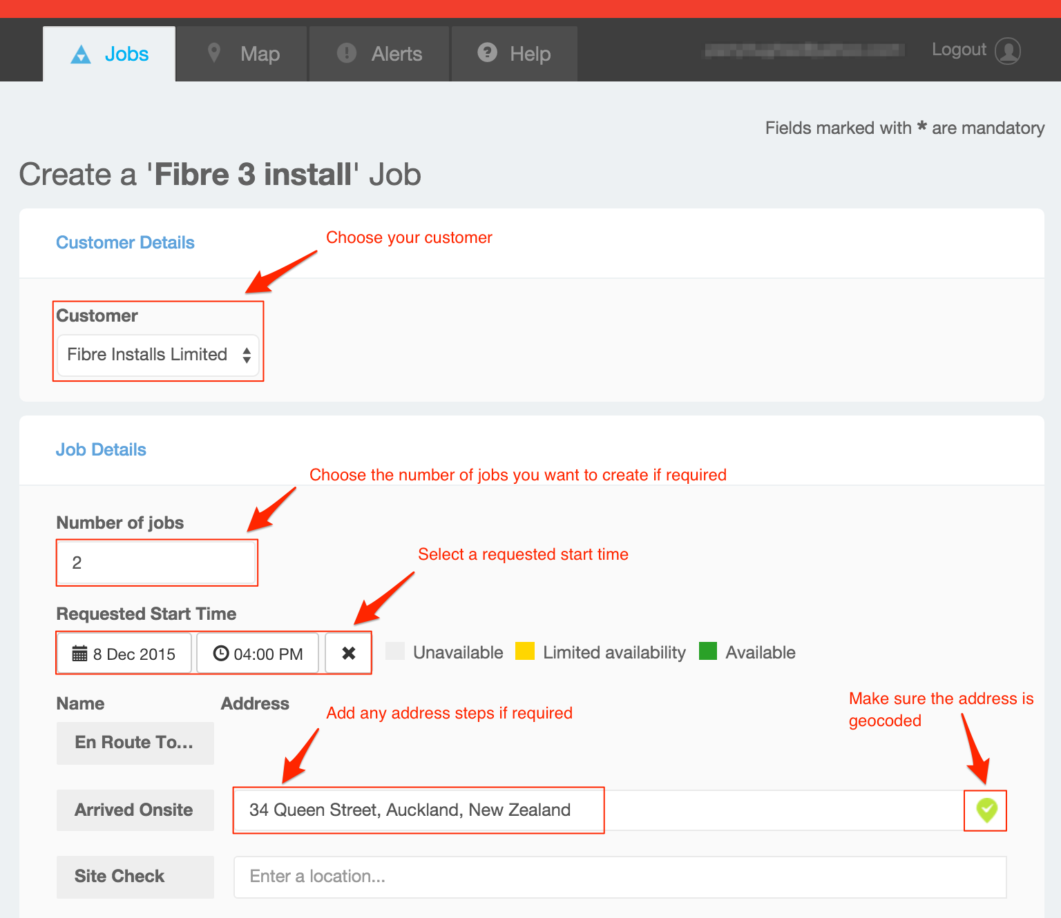Image resolution: width=1061 pixels, height=918 pixels.
Task: Click the yellow Limited availability swatch
Action: tap(525, 651)
